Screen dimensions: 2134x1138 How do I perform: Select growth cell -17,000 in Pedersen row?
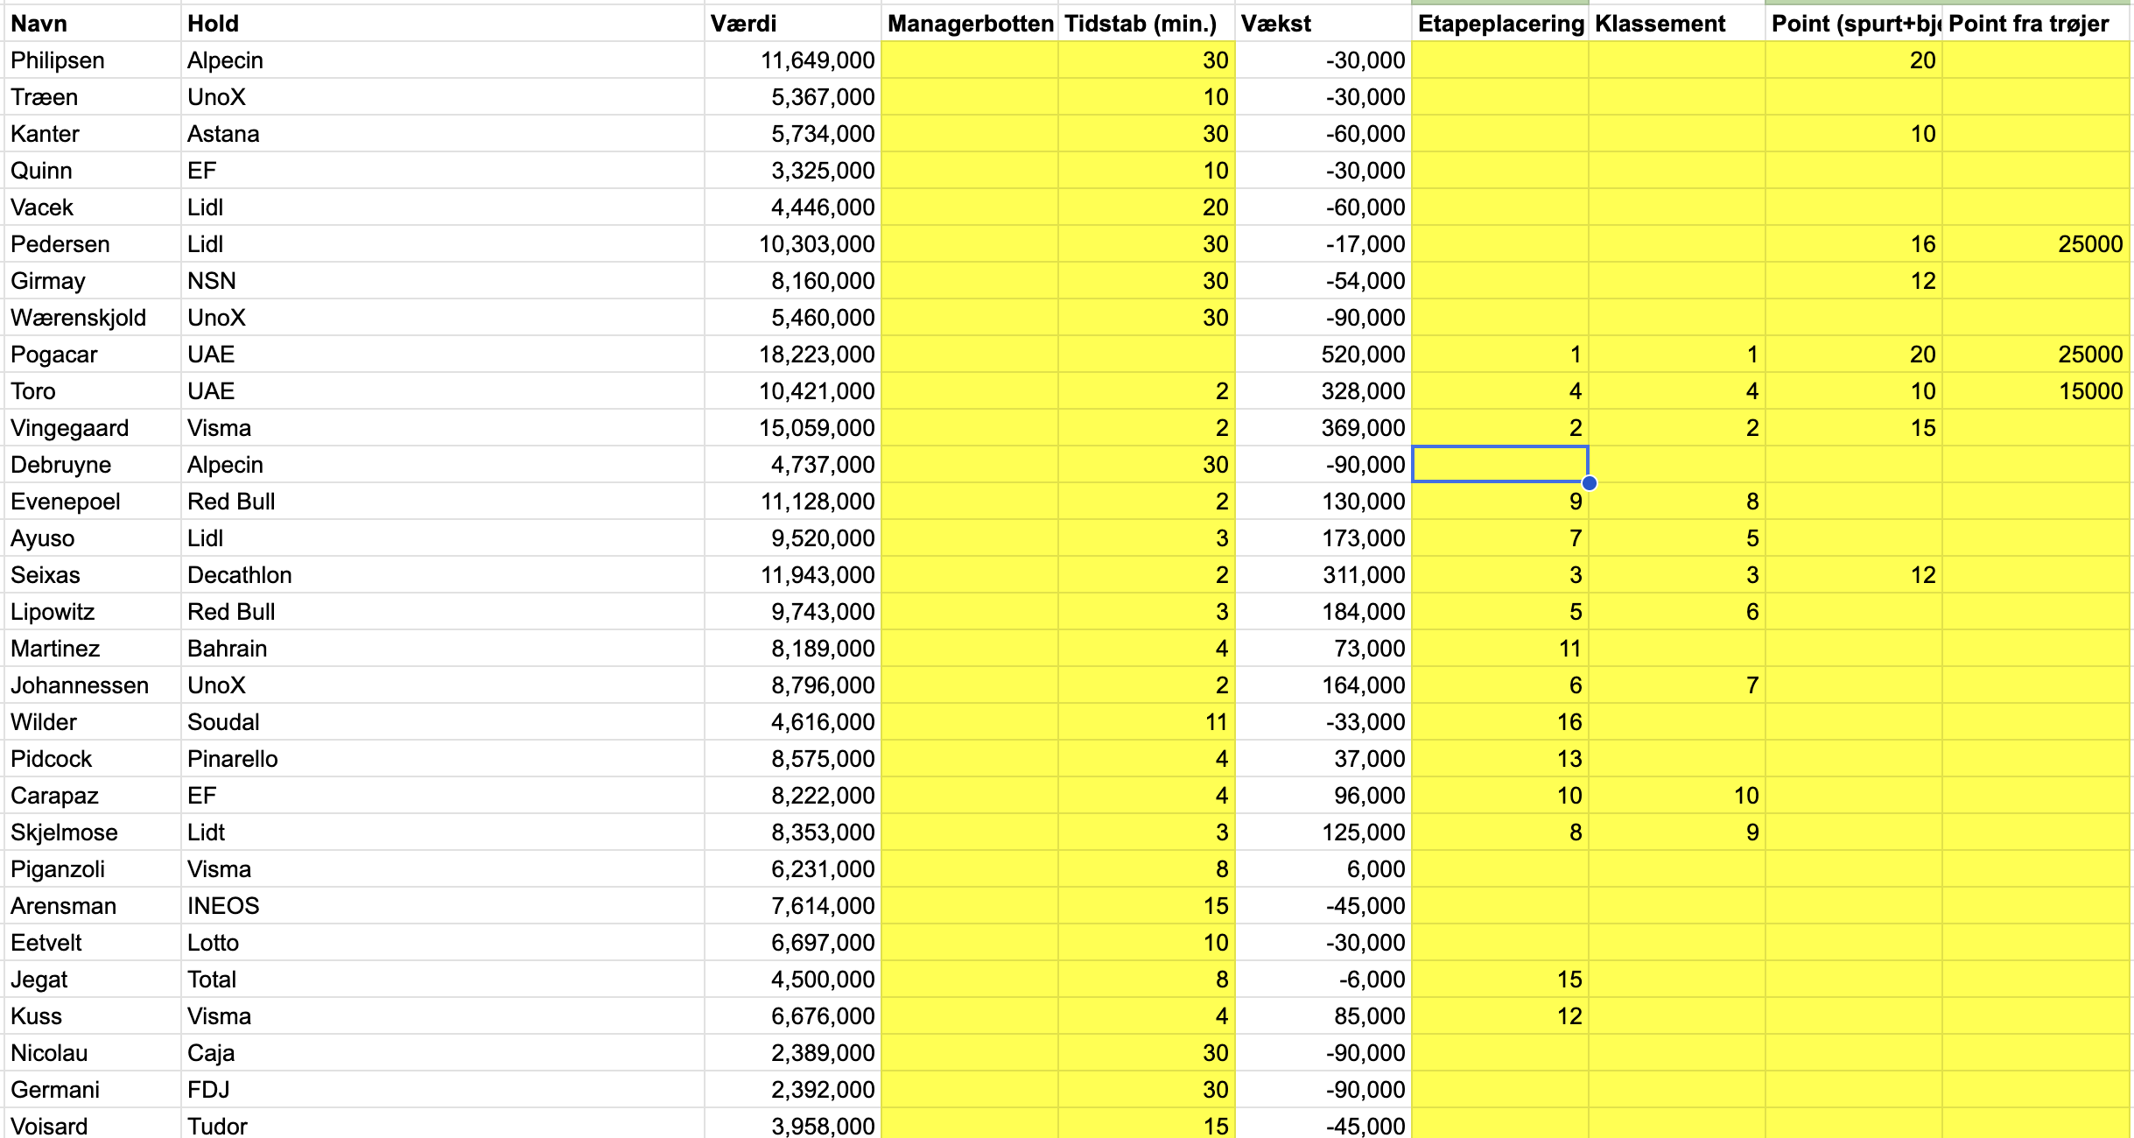click(1323, 244)
